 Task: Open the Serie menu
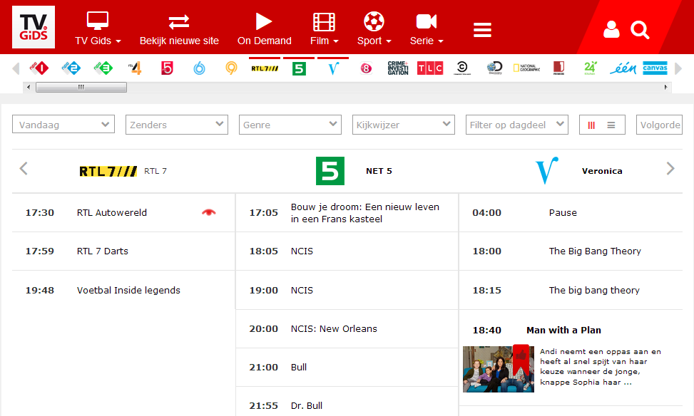pos(427,28)
